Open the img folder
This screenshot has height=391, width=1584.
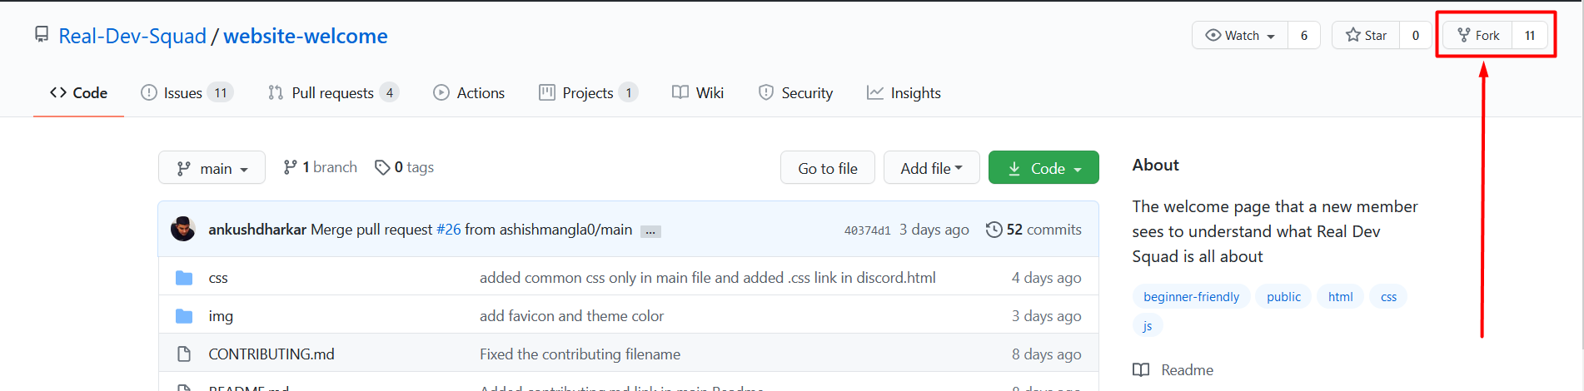(x=221, y=316)
